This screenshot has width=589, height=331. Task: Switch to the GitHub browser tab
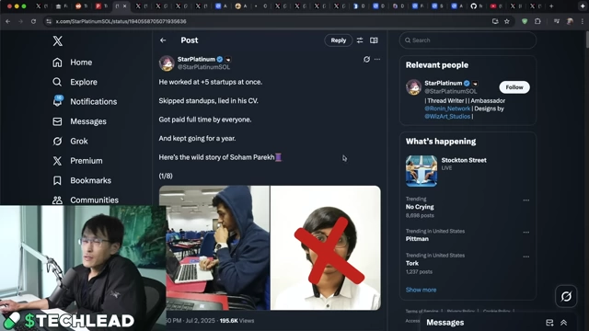(x=473, y=6)
